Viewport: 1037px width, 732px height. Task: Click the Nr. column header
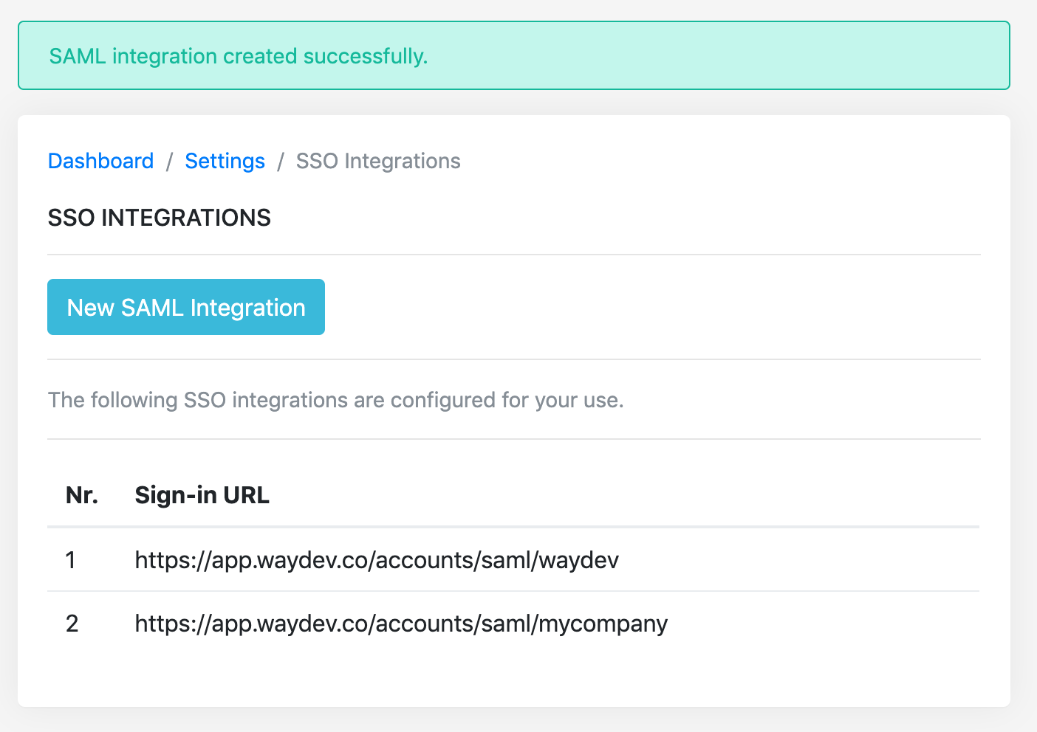click(x=82, y=495)
